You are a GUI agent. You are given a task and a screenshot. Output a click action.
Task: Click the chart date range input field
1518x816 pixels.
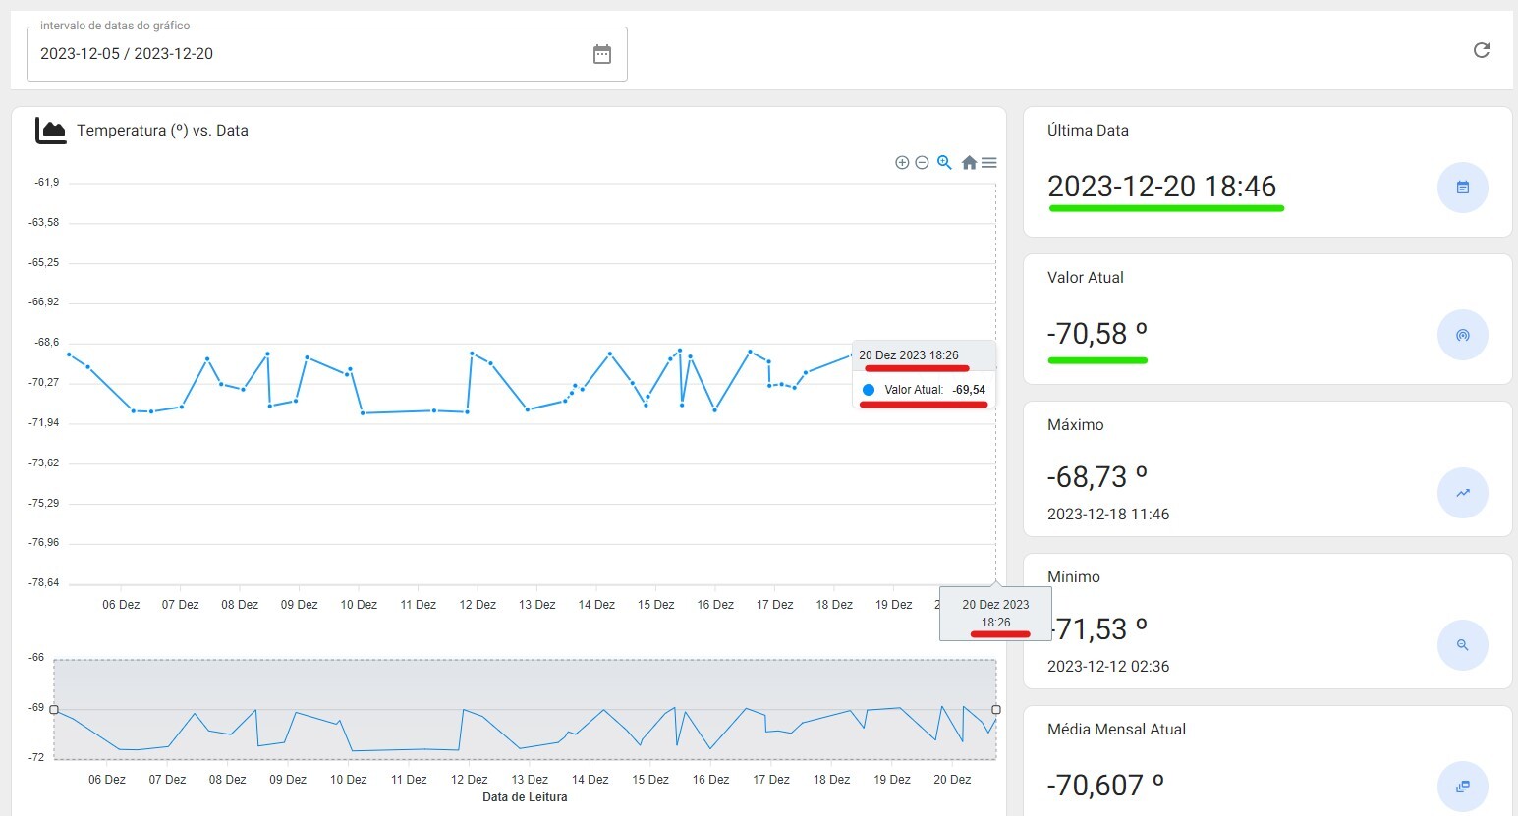click(x=305, y=54)
